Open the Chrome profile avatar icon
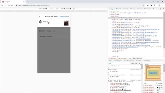The width and height of the screenshot is (165, 93). (x=159, y=5)
